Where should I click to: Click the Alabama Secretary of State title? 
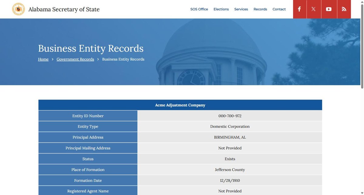64,9
